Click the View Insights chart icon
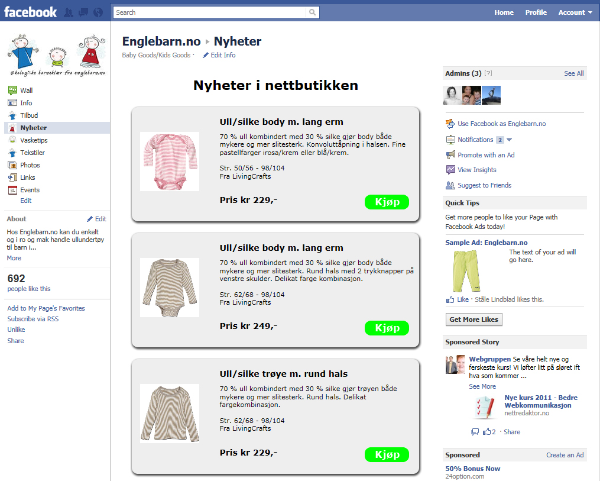The height and width of the screenshot is (481, 600). tap(450, 170)
